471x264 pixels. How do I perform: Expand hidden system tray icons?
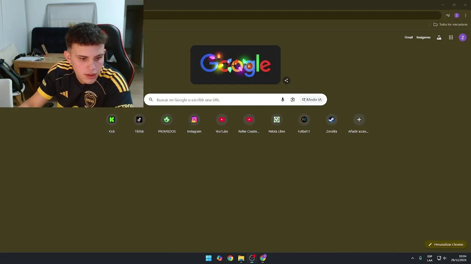[x=412, y=258]
